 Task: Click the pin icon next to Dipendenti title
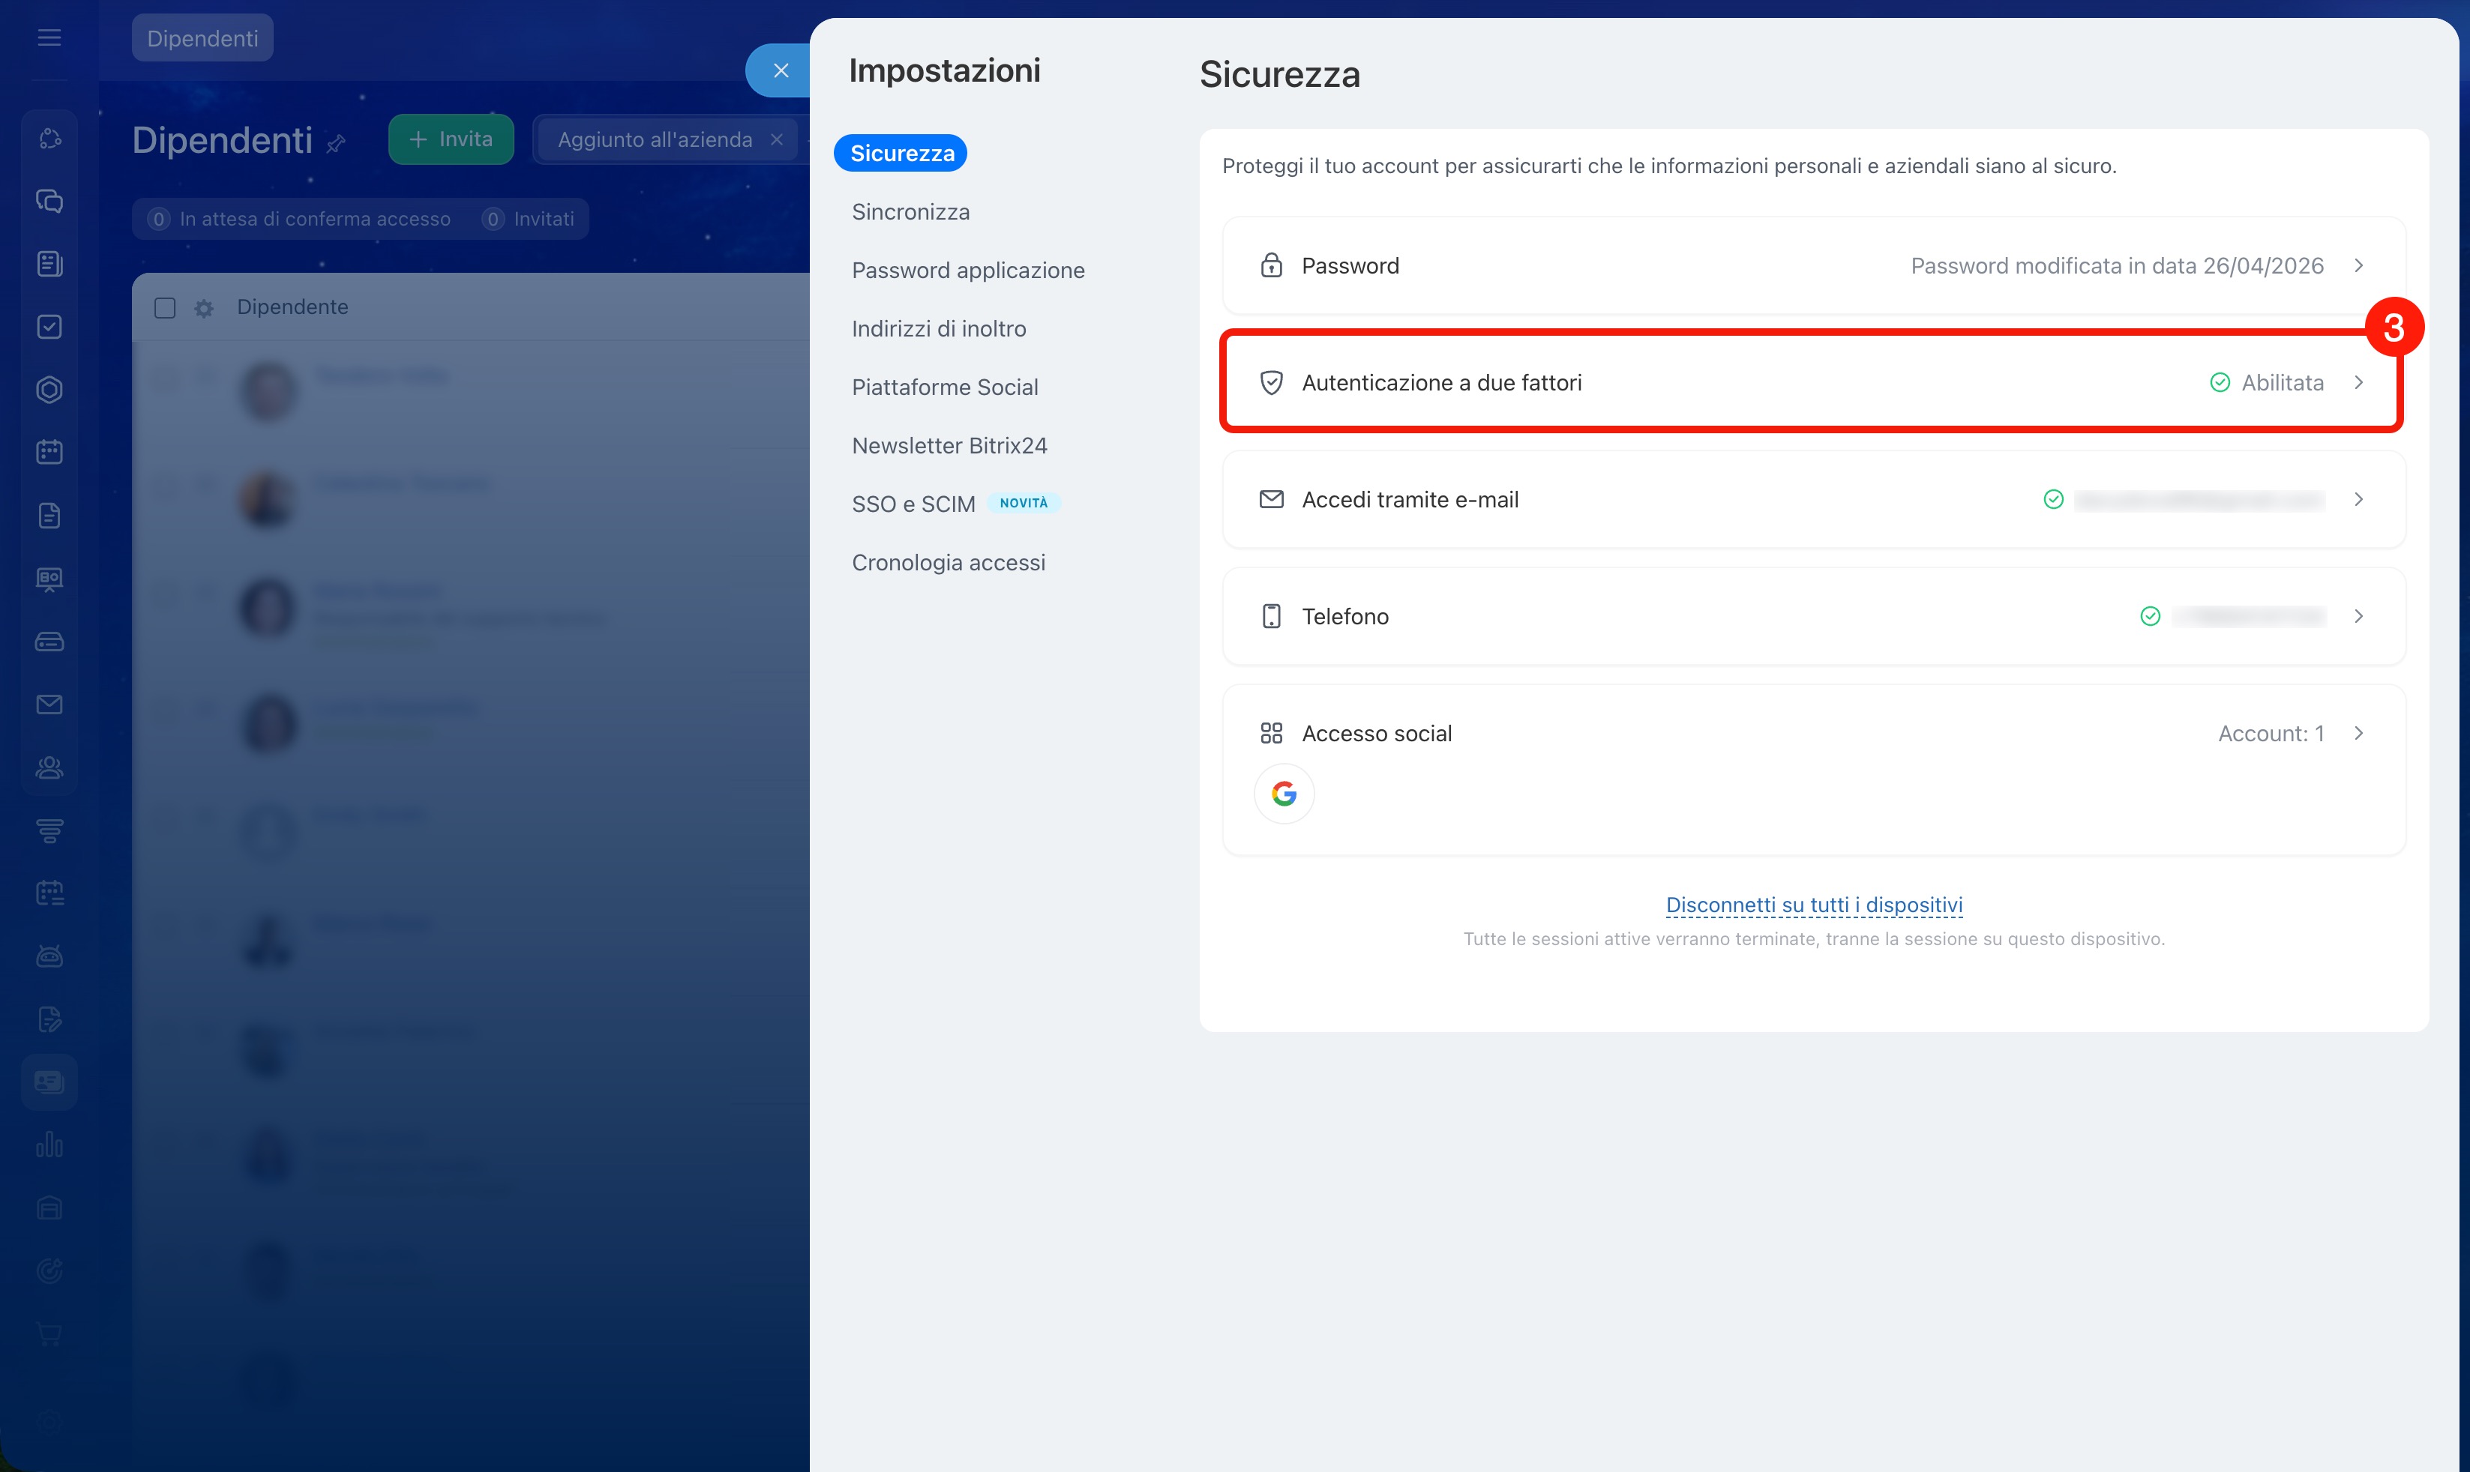[x=337, y=144]
